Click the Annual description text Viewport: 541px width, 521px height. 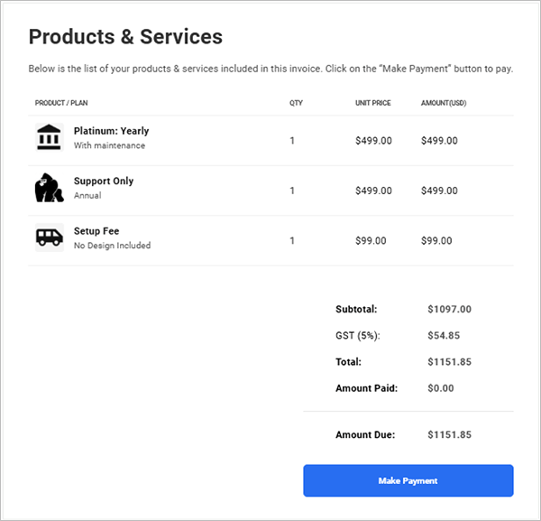pos(87,196)
